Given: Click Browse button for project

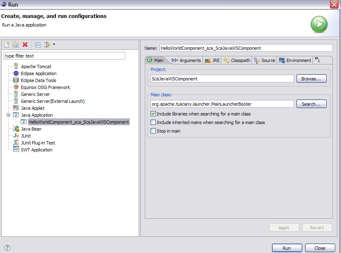Looking at the screenshot, I should click(311, 78).
